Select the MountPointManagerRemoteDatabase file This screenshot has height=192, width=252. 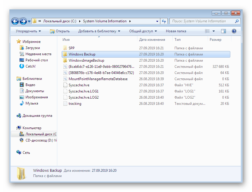[98, 79]
